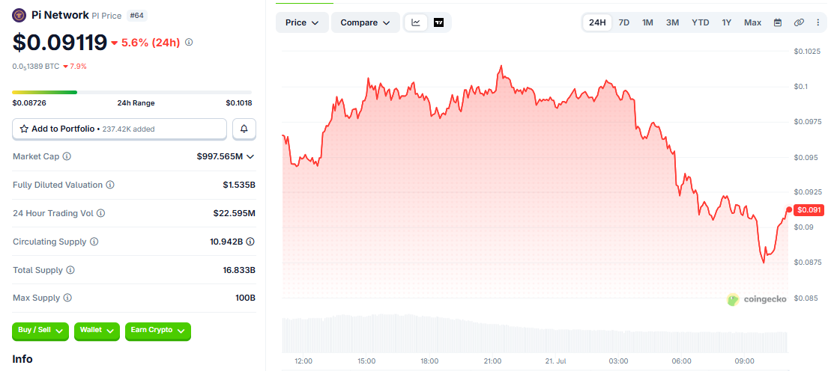The image size is (837, 371).
Task: Open the Buy / Sell dropdown
Action: (40, 331)
